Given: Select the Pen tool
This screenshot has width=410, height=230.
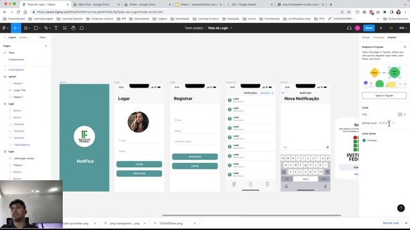Looking at the screenshot, I should tap(45, 28).
